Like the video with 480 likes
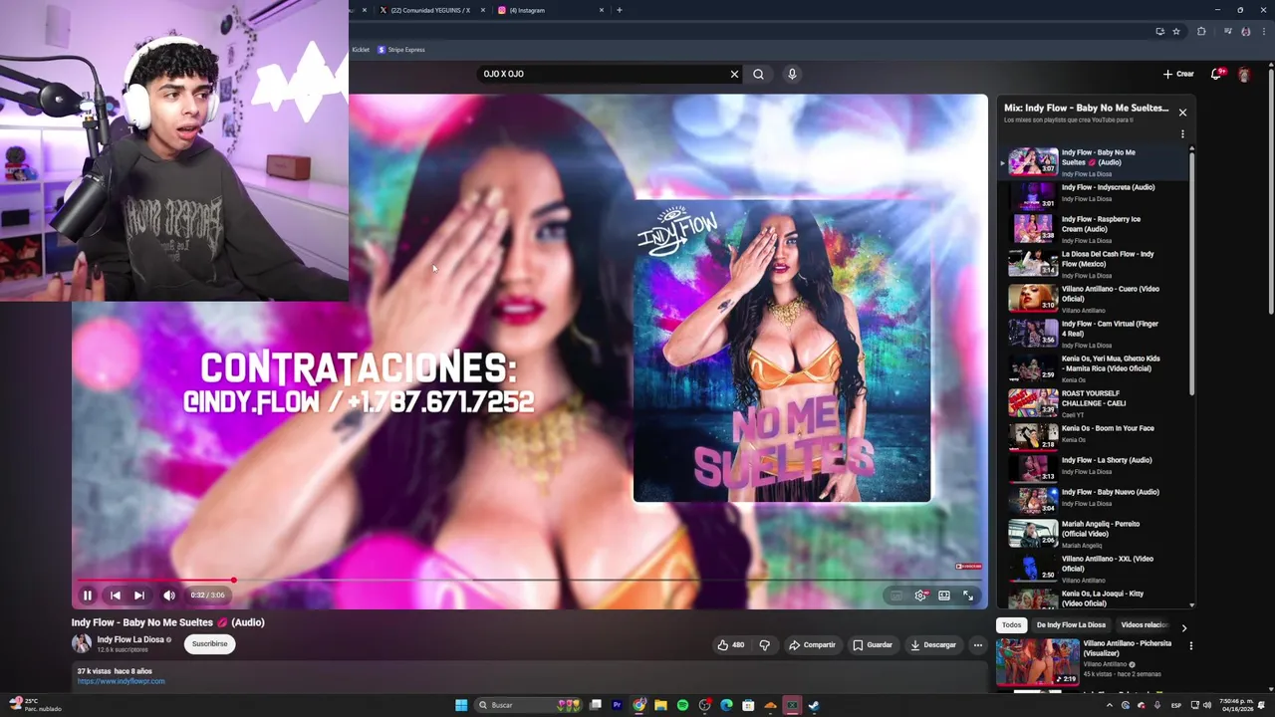This screenshot has width=1275, height=717. 731,645
